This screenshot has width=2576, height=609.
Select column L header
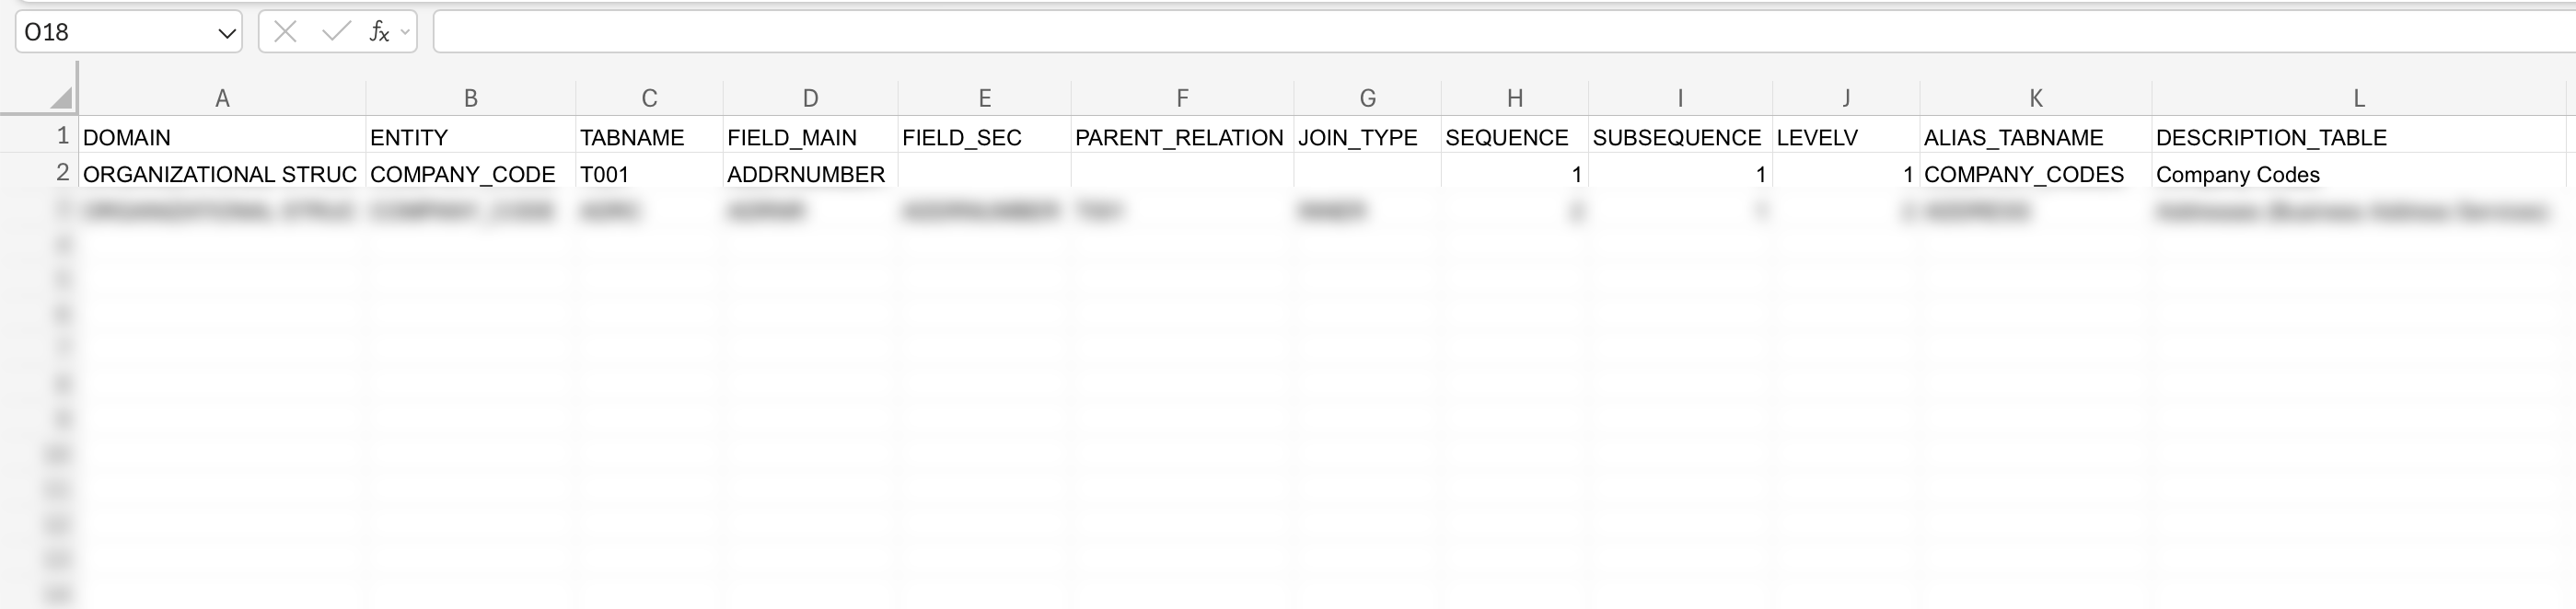[2358, 98]
